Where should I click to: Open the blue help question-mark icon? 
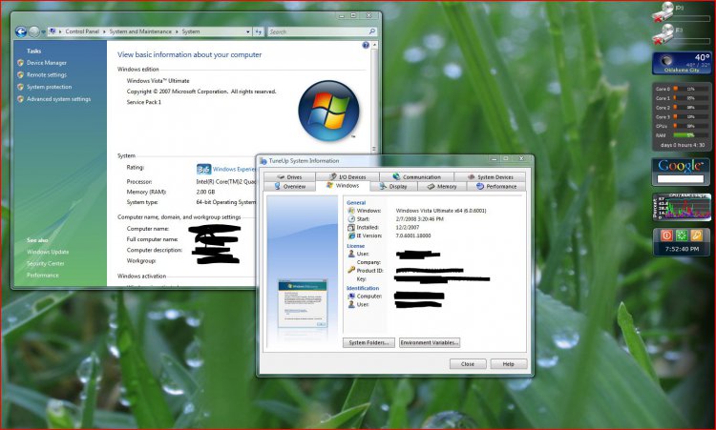point(366,45)
